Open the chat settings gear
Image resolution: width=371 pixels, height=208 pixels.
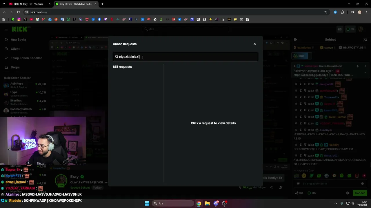(348, 193)
